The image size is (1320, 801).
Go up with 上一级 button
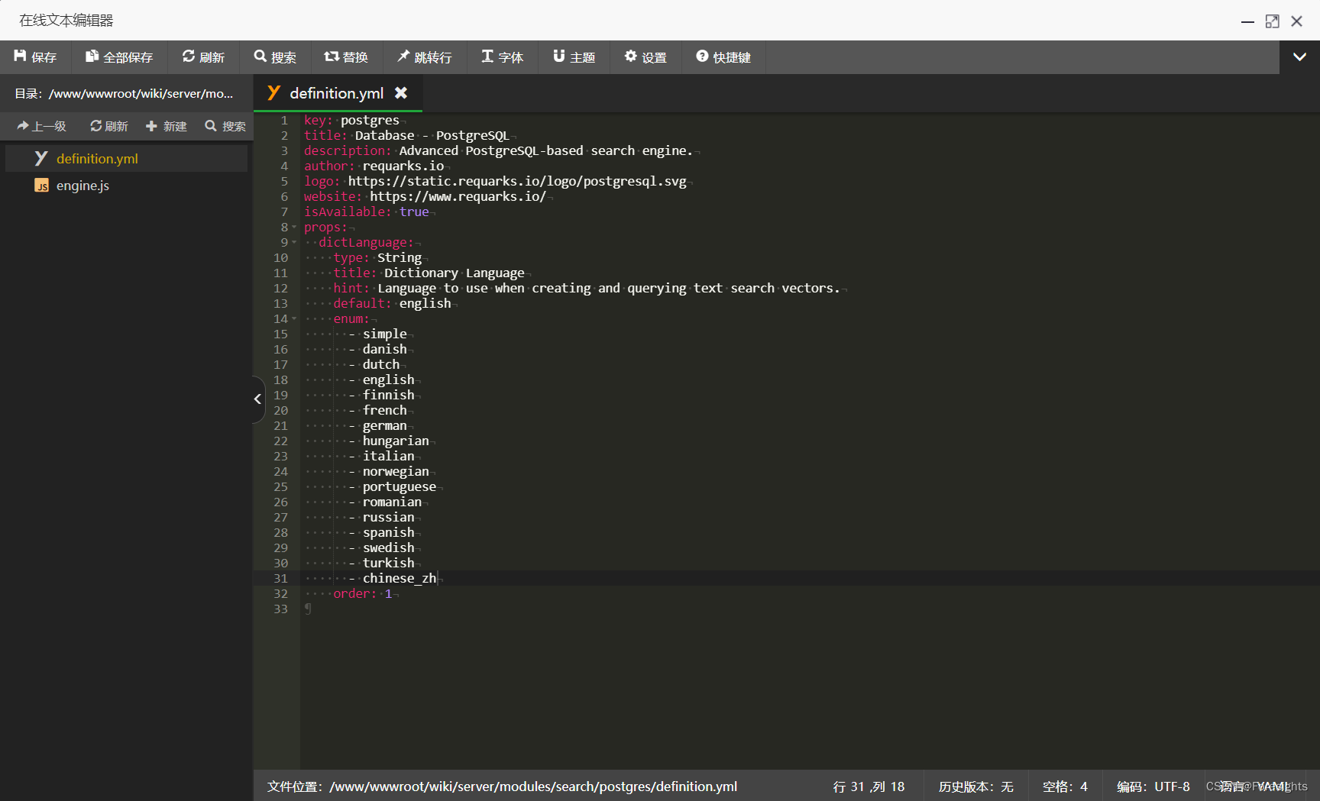(42, 126)
